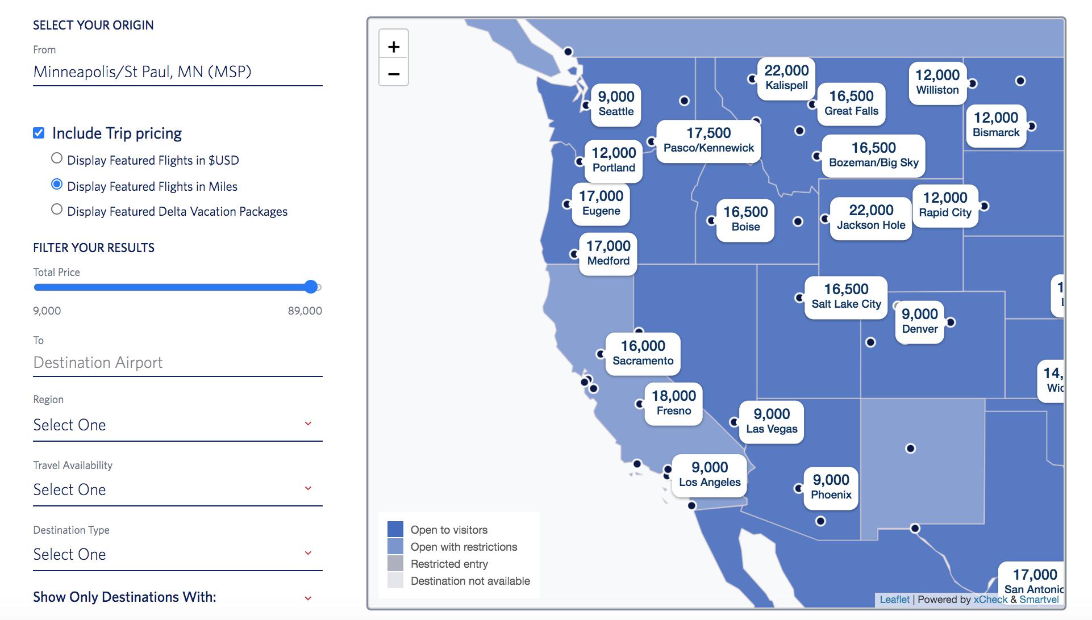Open the Region dropdown
The height and width of the screenshot is (620, 1092).
178,425
